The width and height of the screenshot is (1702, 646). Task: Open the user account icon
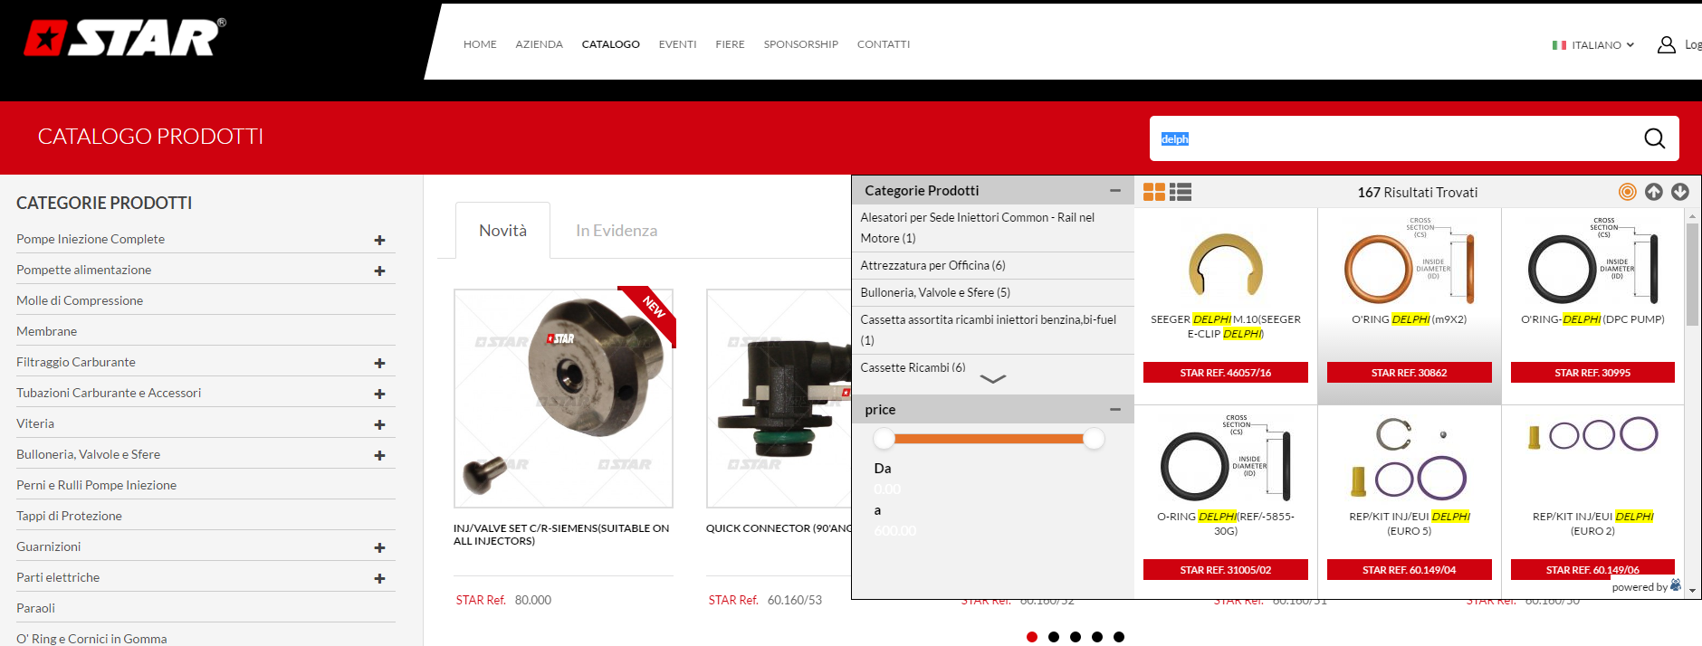[x=1666, y=44]
